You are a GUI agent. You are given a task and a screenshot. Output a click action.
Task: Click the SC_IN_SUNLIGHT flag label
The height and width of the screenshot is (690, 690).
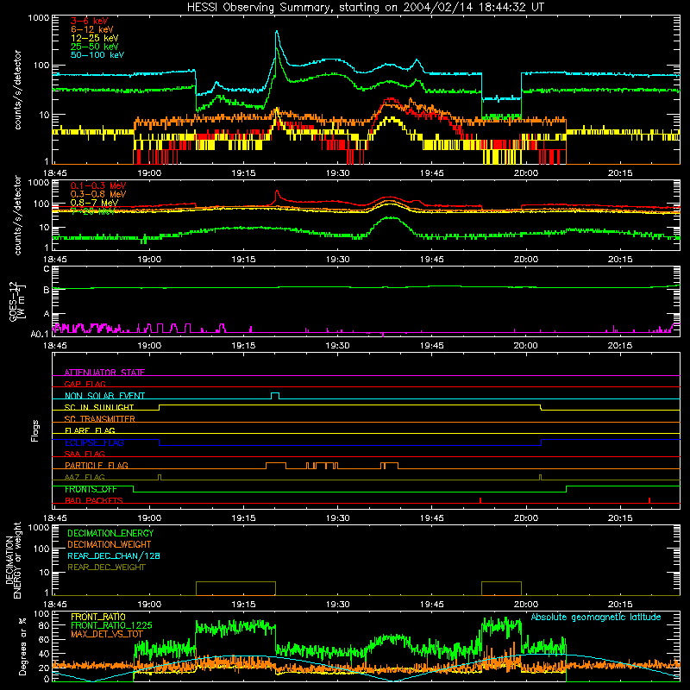tap(99, 407)
